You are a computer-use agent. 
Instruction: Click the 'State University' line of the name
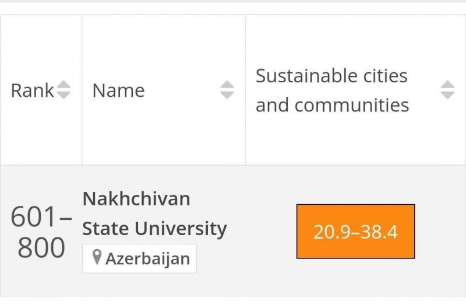154,229
